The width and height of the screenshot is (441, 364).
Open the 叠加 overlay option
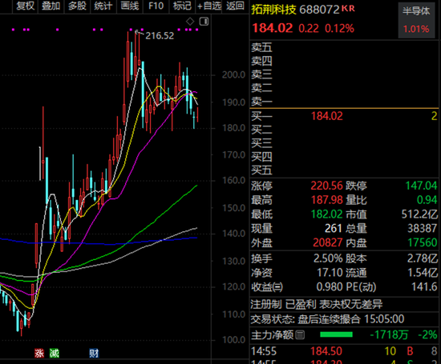[51, 6]
